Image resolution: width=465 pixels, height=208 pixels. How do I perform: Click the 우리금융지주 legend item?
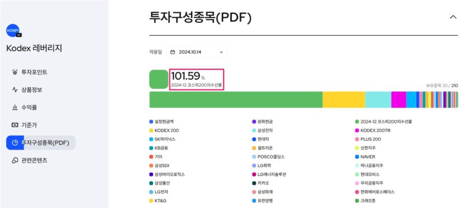(369, 183)
